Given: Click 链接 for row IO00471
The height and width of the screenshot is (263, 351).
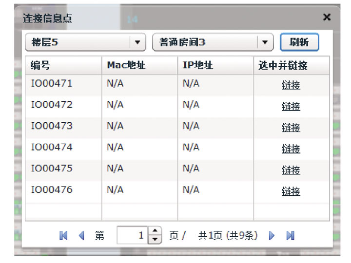Looking at the screenshot, I should [291, 85].
